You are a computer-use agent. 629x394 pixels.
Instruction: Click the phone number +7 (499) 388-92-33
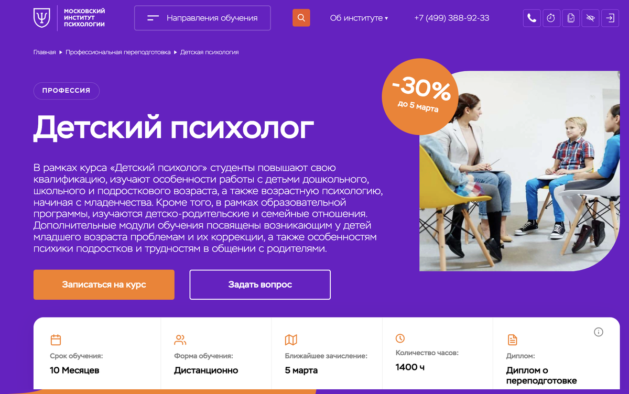(x=452, y=18)
